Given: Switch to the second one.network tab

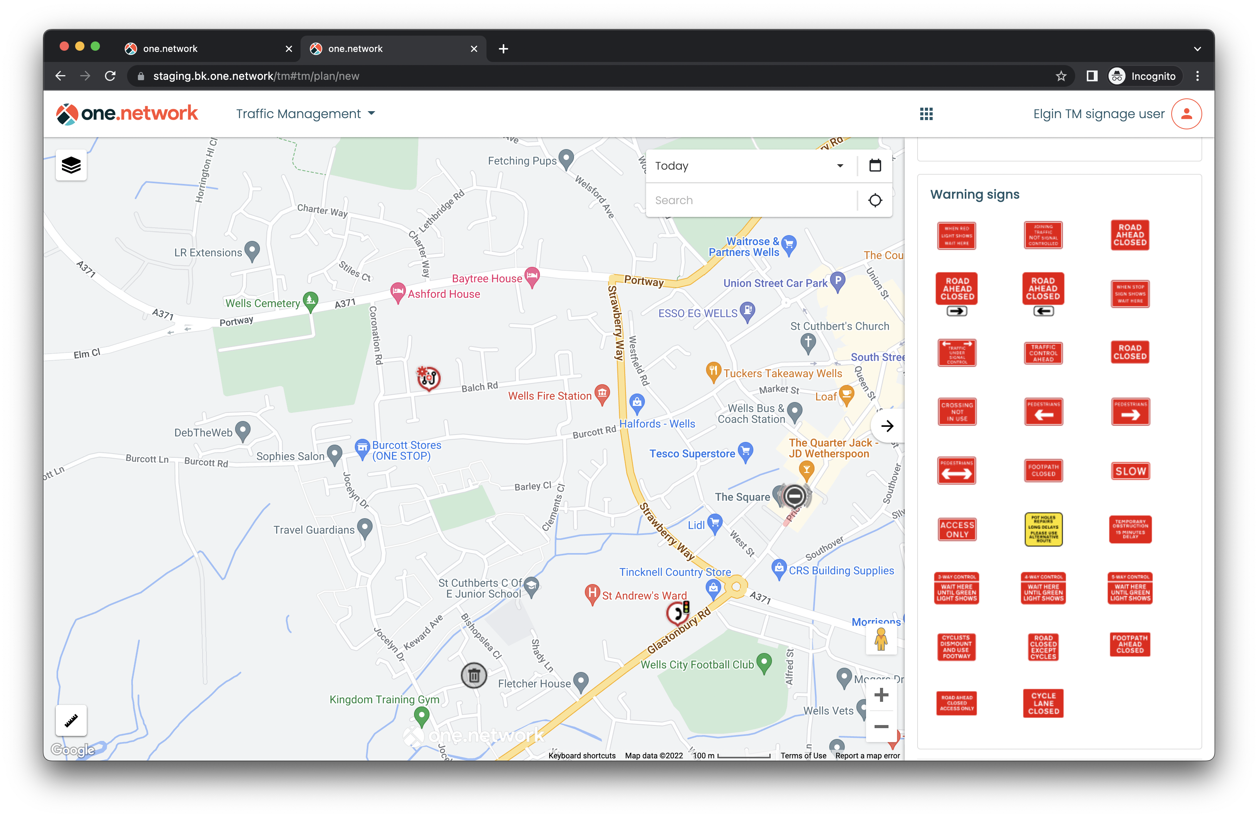Looking at the screenshot, I should (392, 49).
